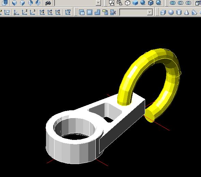This screenshot has width=201, height=177.
Task: Rotate UCS about Y axis
Action: click(x=50, y=12)
